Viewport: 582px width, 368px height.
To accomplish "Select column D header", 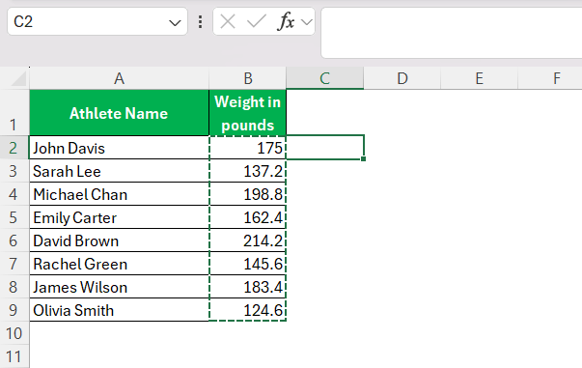I will 402,78.
